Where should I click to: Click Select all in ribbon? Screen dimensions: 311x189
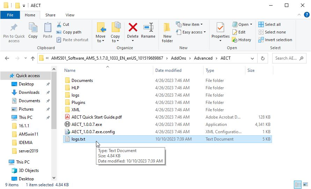tap(269, 24)
